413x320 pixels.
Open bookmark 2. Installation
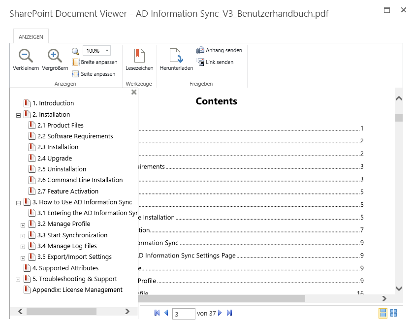click(51, 115)
